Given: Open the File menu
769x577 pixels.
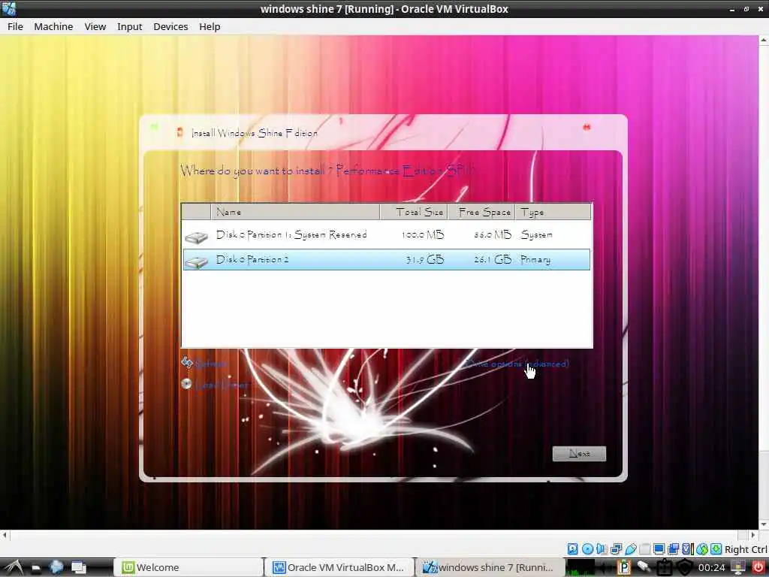Looking at the screenshot, I should pyautogui.click(x=15, y=26).
